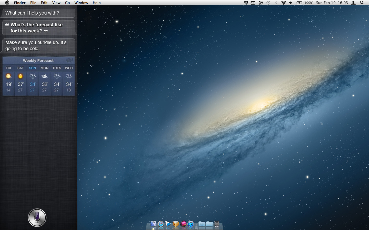Open the Delicious Library box icon in Dock
Image resolution: width=369 pixels, height=230 pixels.
(176, 224)
